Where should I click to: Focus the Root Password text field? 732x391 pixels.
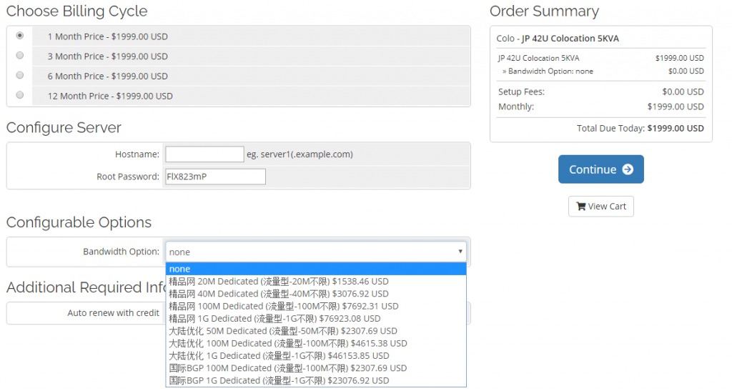pyautogui.click(x=215, y=177)
